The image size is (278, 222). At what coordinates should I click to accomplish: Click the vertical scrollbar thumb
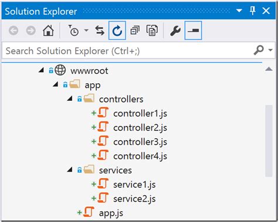click(269, 141)
